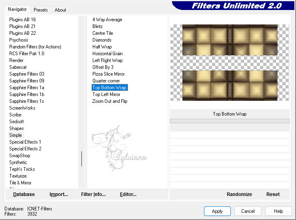Viewport: 296px width, 220px height.
Task: Randomize the filter settings
Action: pos(239,194)
